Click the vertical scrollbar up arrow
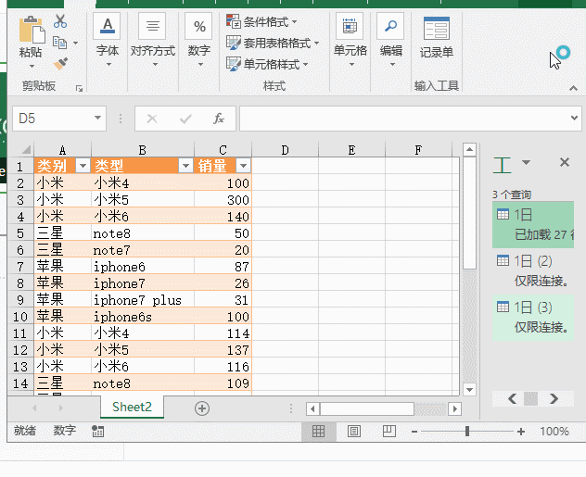This screenshot has height=477, width=586. pyautogui.click(x=469, y=150)
